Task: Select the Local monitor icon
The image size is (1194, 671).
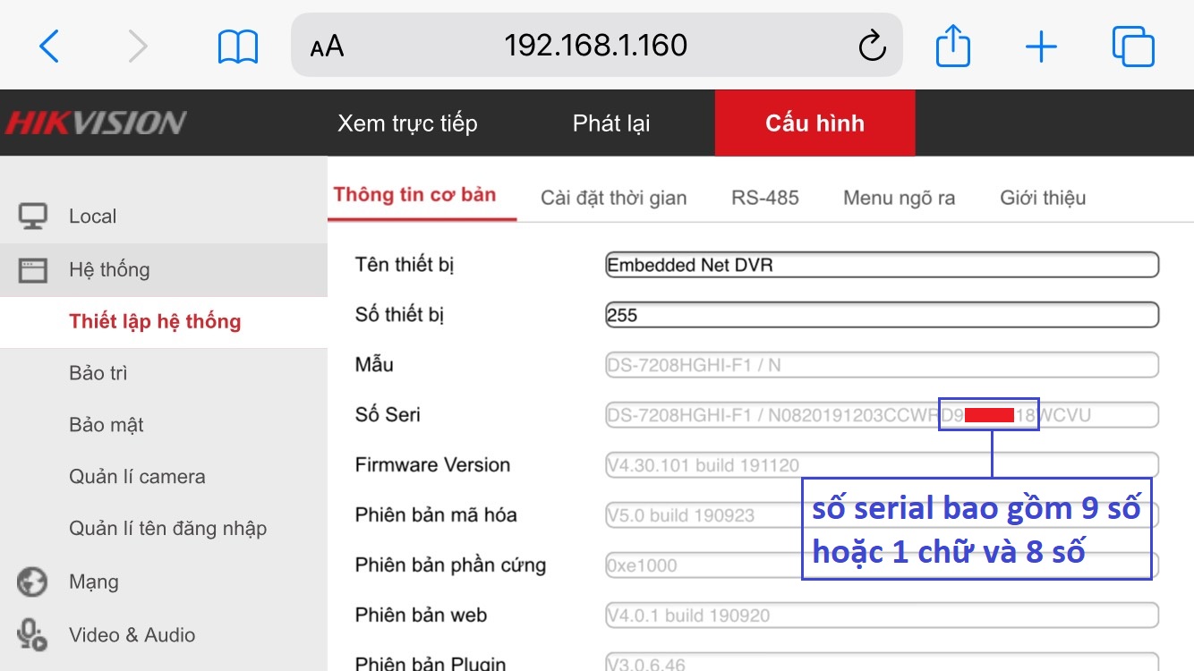Action: point(33,217)
